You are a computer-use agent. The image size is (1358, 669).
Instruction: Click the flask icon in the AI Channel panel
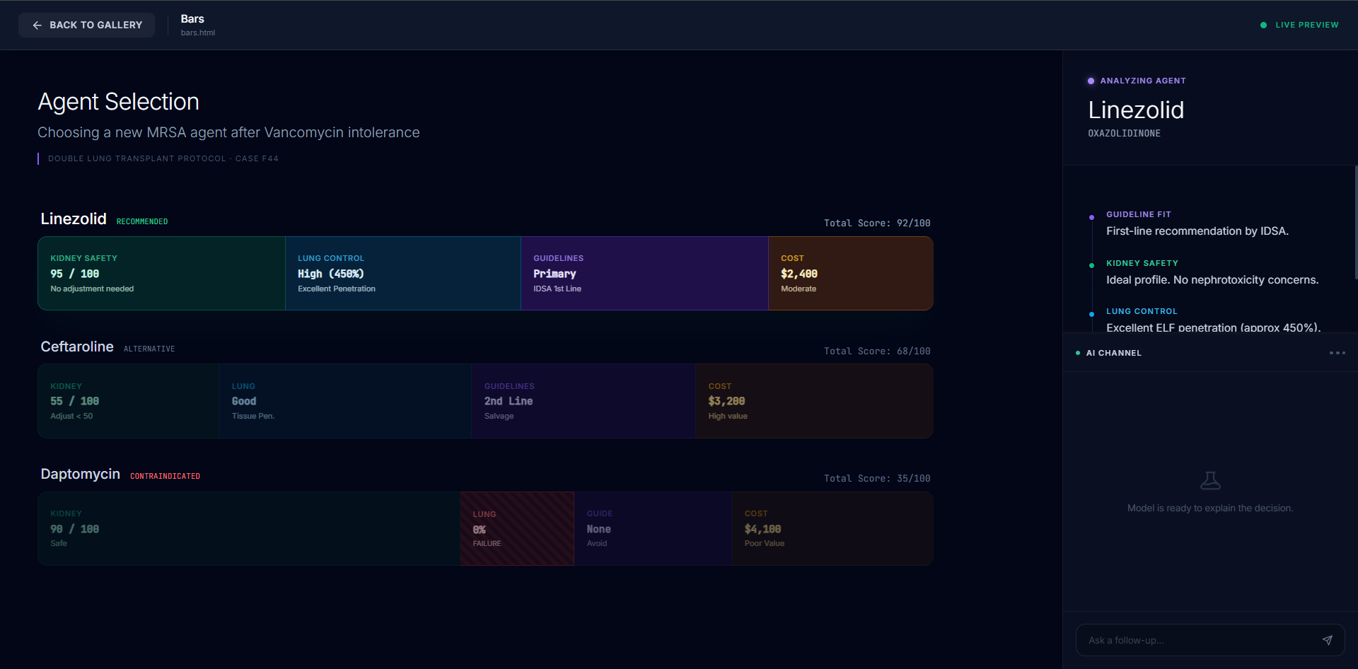pyautogui.click(x=1210, y=479)
